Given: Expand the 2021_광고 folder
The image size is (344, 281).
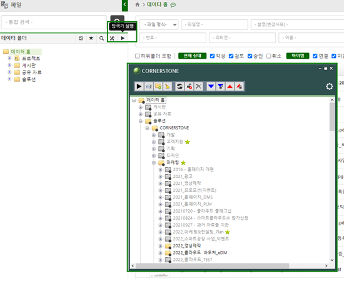Looking at the screenshot, I should tap(160, 177).
